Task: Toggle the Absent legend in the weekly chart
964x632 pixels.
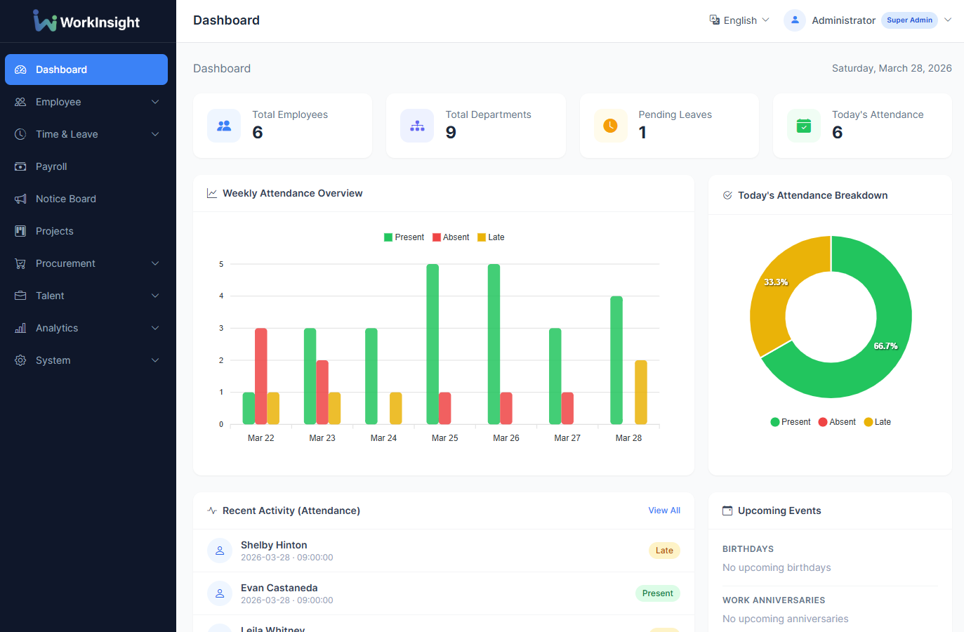Action: (450, 237)
